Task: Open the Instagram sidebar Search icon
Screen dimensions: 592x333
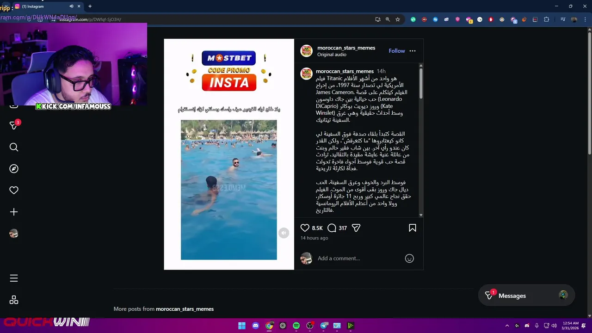Action: click(14, 147)
